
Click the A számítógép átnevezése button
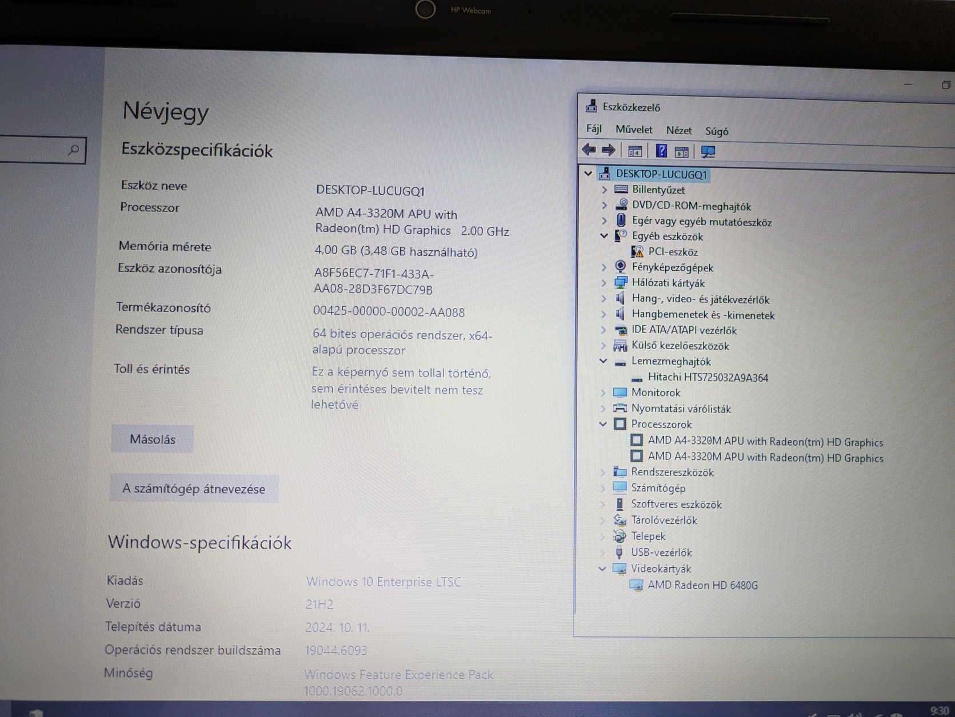coord(194,488)
